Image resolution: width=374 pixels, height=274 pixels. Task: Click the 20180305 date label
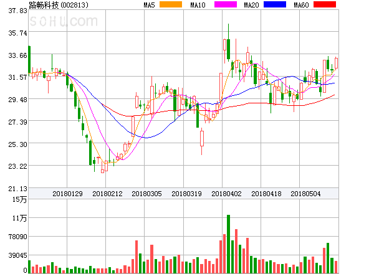click(146, 194)
